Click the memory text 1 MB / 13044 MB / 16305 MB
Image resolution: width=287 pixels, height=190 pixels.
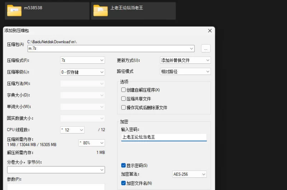32,145
